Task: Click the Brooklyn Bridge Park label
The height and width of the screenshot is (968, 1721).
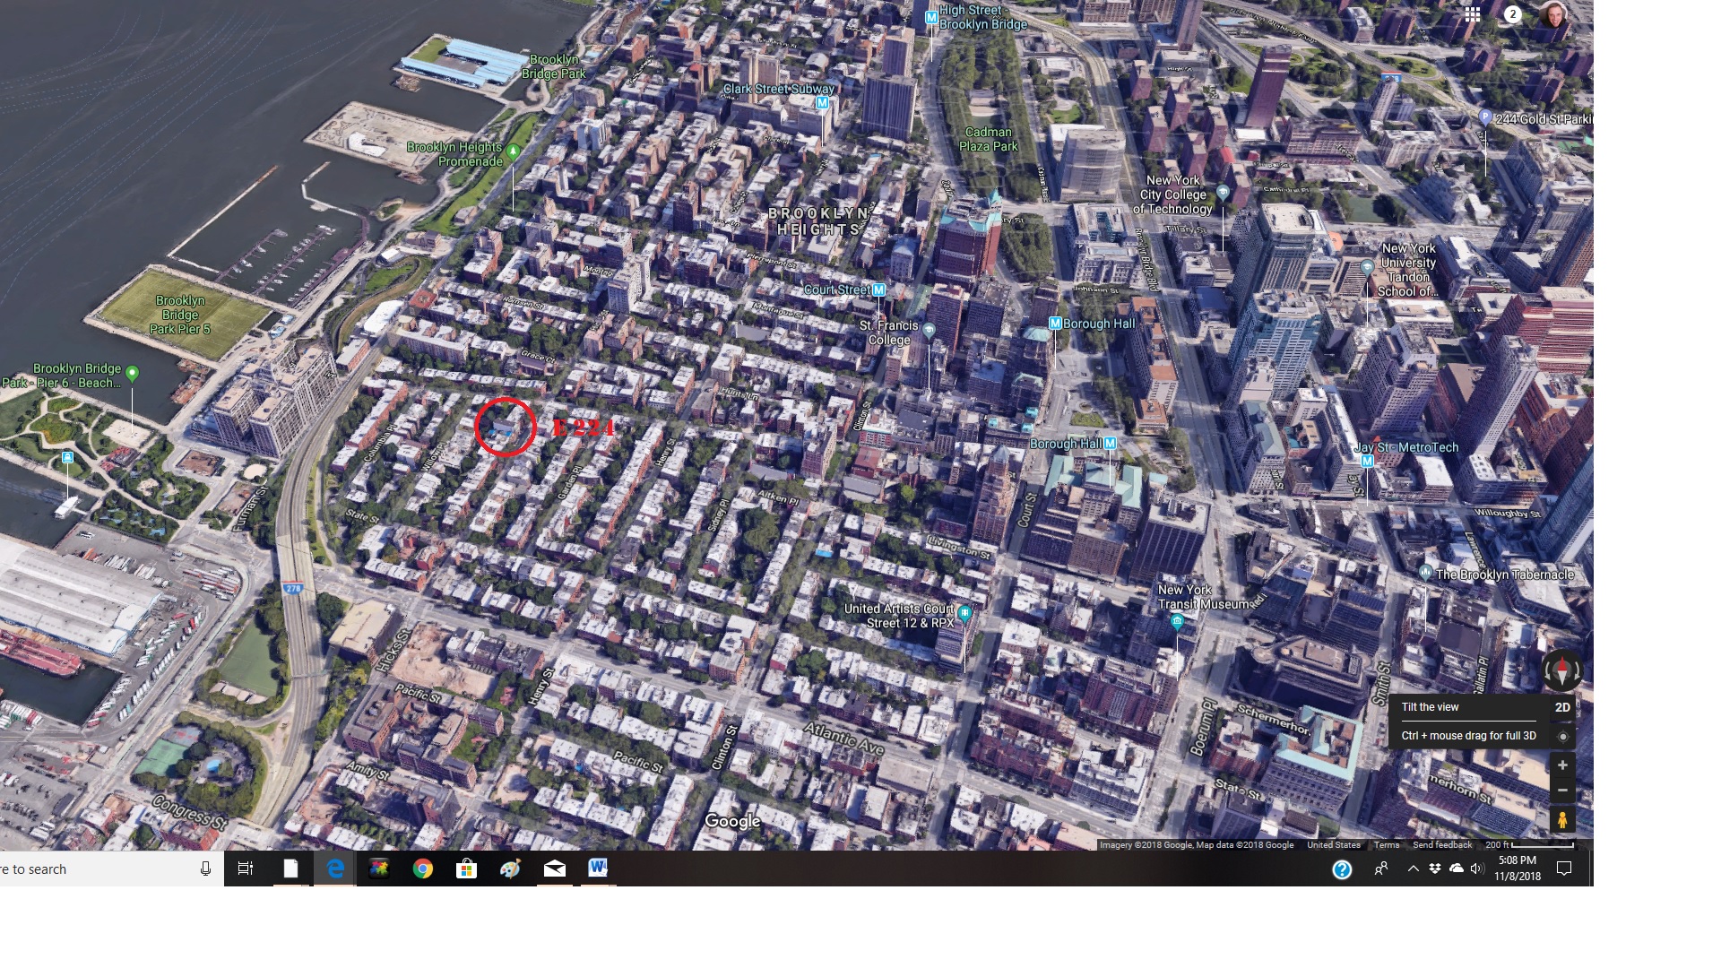Action: (553, 66)
